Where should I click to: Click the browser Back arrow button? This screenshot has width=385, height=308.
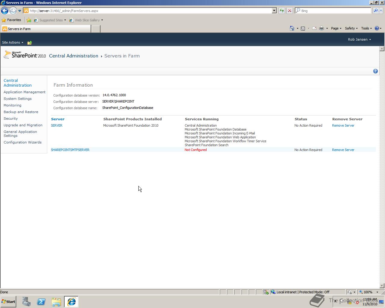[x=5, y=11]
